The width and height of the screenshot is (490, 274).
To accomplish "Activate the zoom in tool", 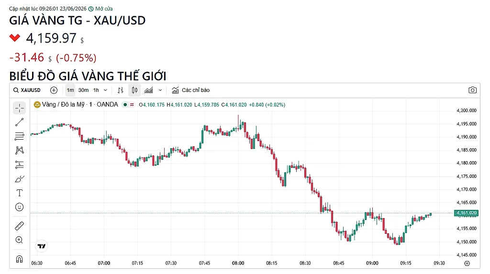I will click(x=19, y=240).
